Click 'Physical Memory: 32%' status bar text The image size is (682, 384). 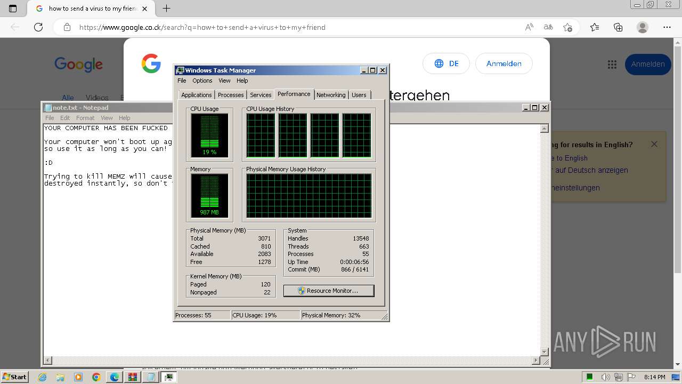click(331, 315)
